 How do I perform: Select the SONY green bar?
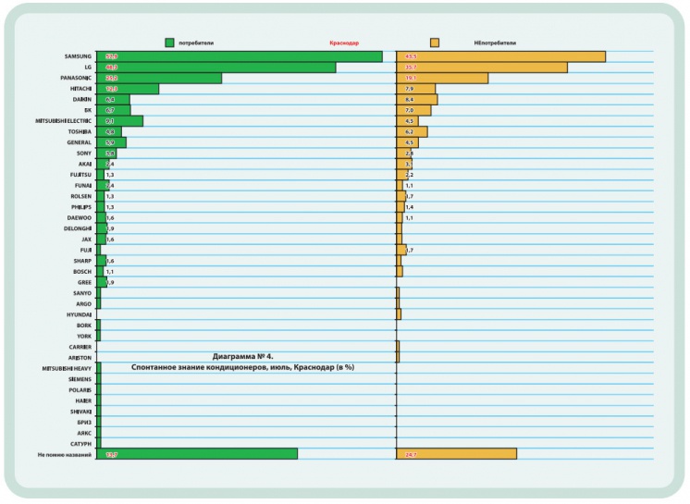click(106, 154)
